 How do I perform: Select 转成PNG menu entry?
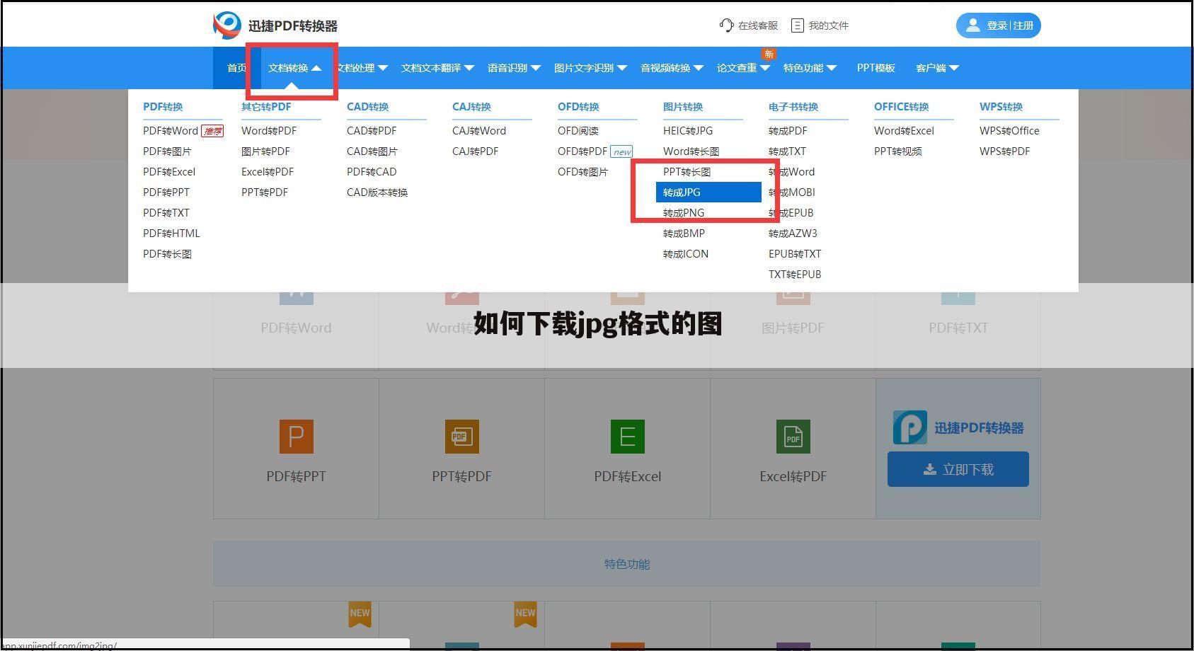click(x=684, y=213)
